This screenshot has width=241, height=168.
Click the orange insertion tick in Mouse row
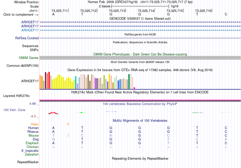tap(68, 135)
